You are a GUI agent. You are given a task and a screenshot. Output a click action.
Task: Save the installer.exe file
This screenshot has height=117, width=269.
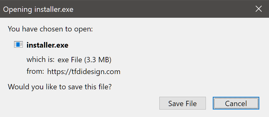coord(182,103)
